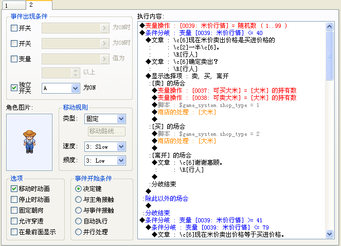Screen dimensions: 341x246
Task: Select the 条件分歧 米价行情 <= 79 line
Action: pyautogui.click(x=207, y=227)
